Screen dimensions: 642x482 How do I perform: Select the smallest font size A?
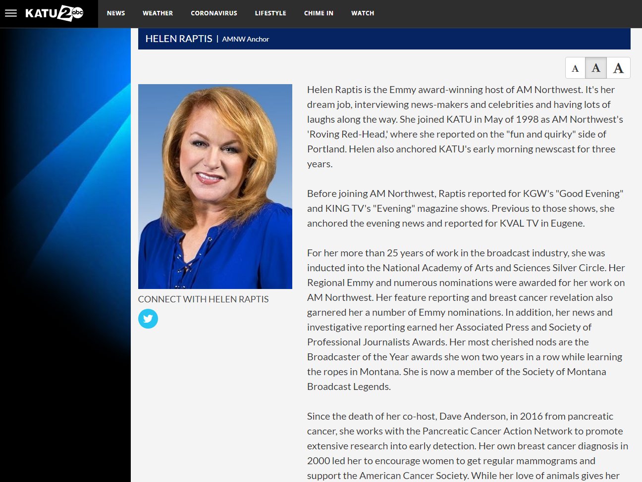click(575, 68)
